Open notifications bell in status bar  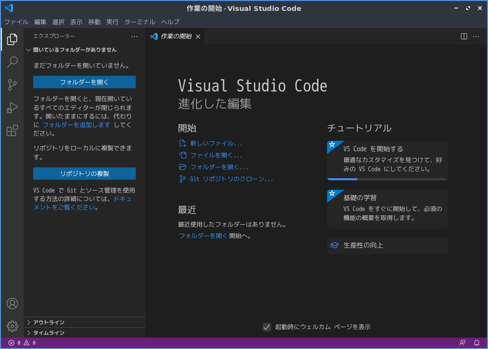point(477,343)
